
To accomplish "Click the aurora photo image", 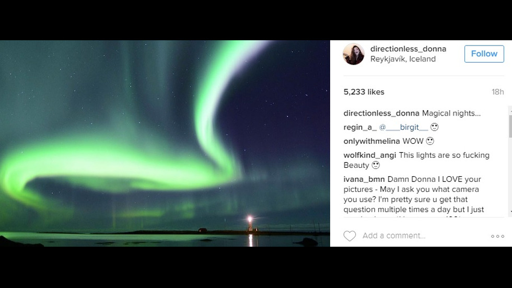I will (165, 143).
